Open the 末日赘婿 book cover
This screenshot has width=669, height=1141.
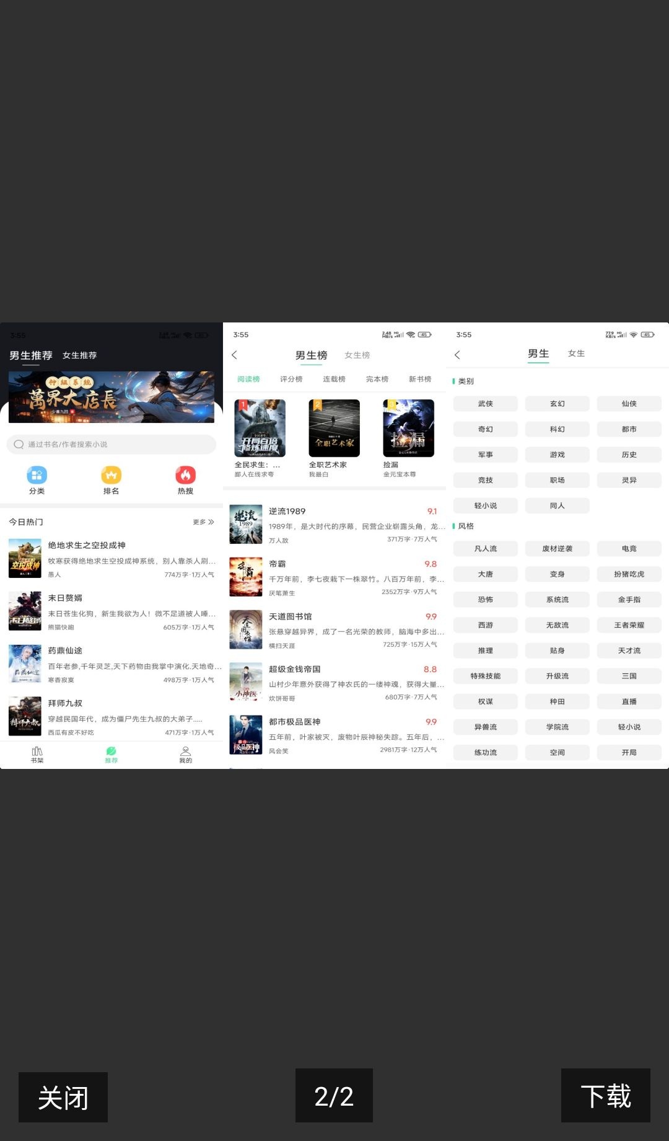[x=25, y=611]
